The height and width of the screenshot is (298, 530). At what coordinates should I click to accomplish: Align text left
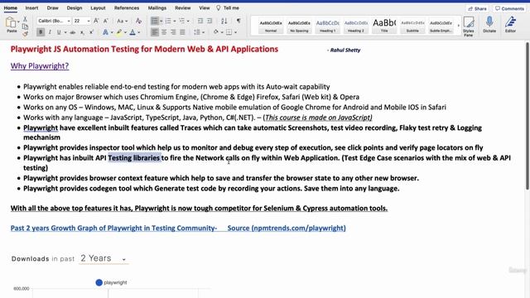click(x=155, y=32)
